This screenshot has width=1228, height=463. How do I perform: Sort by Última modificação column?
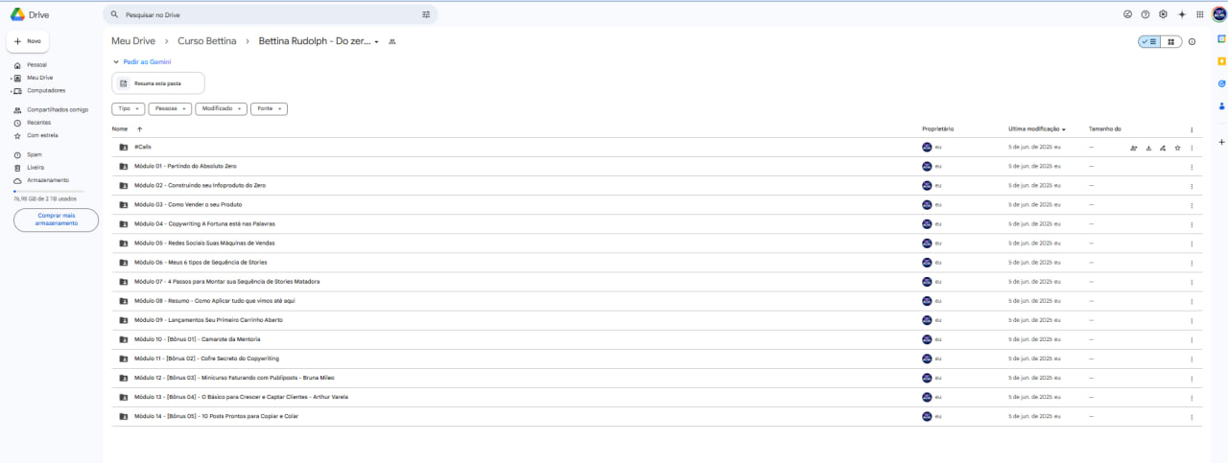tap(1037, 128)
